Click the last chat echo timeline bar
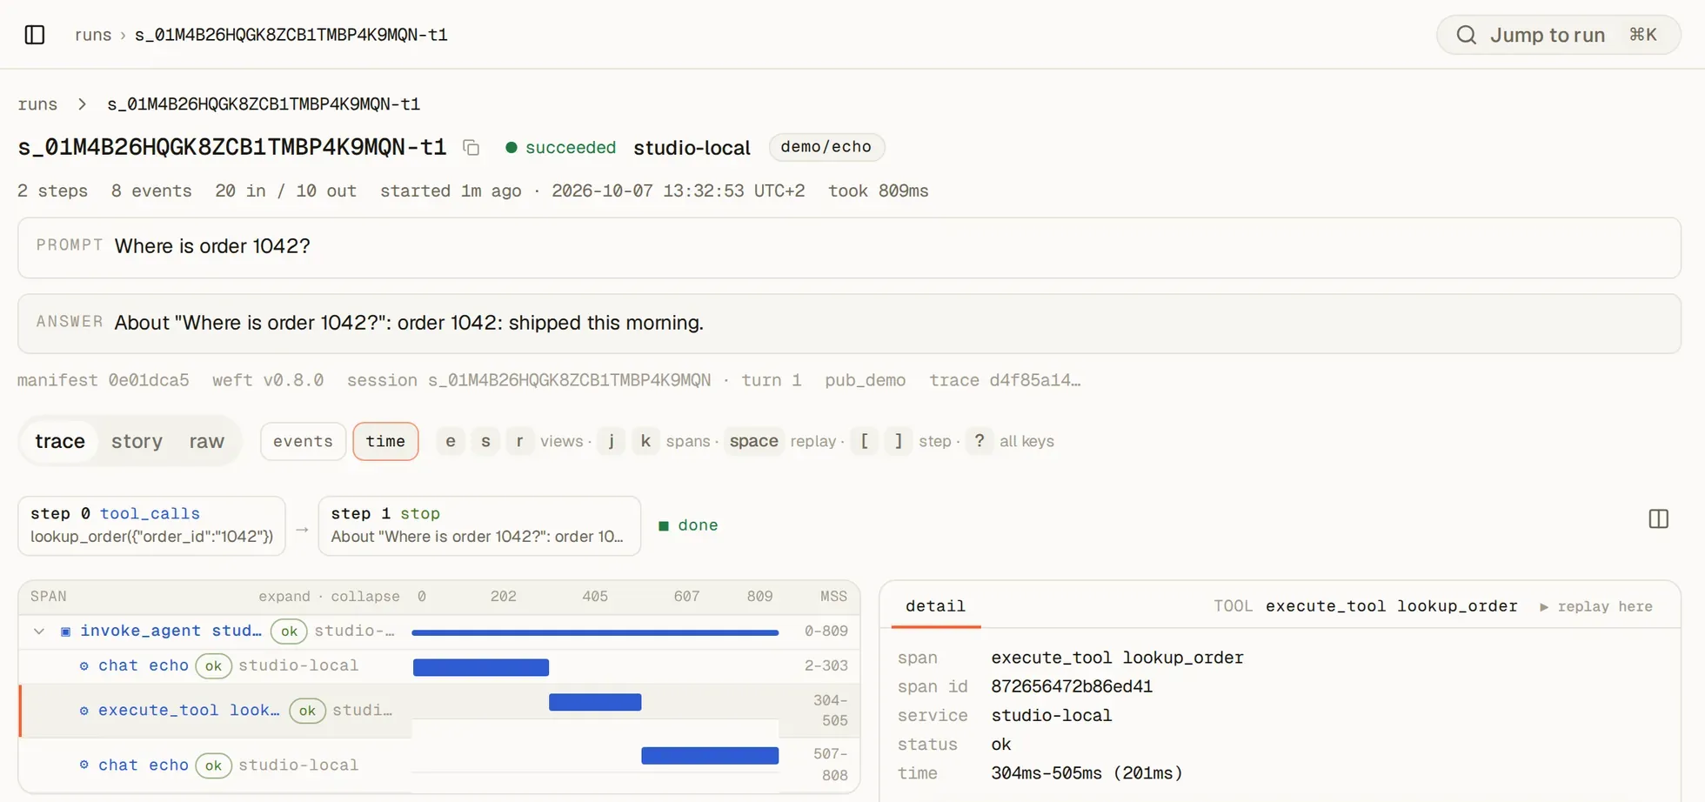 pyautogui.click(x=710, y=756)
